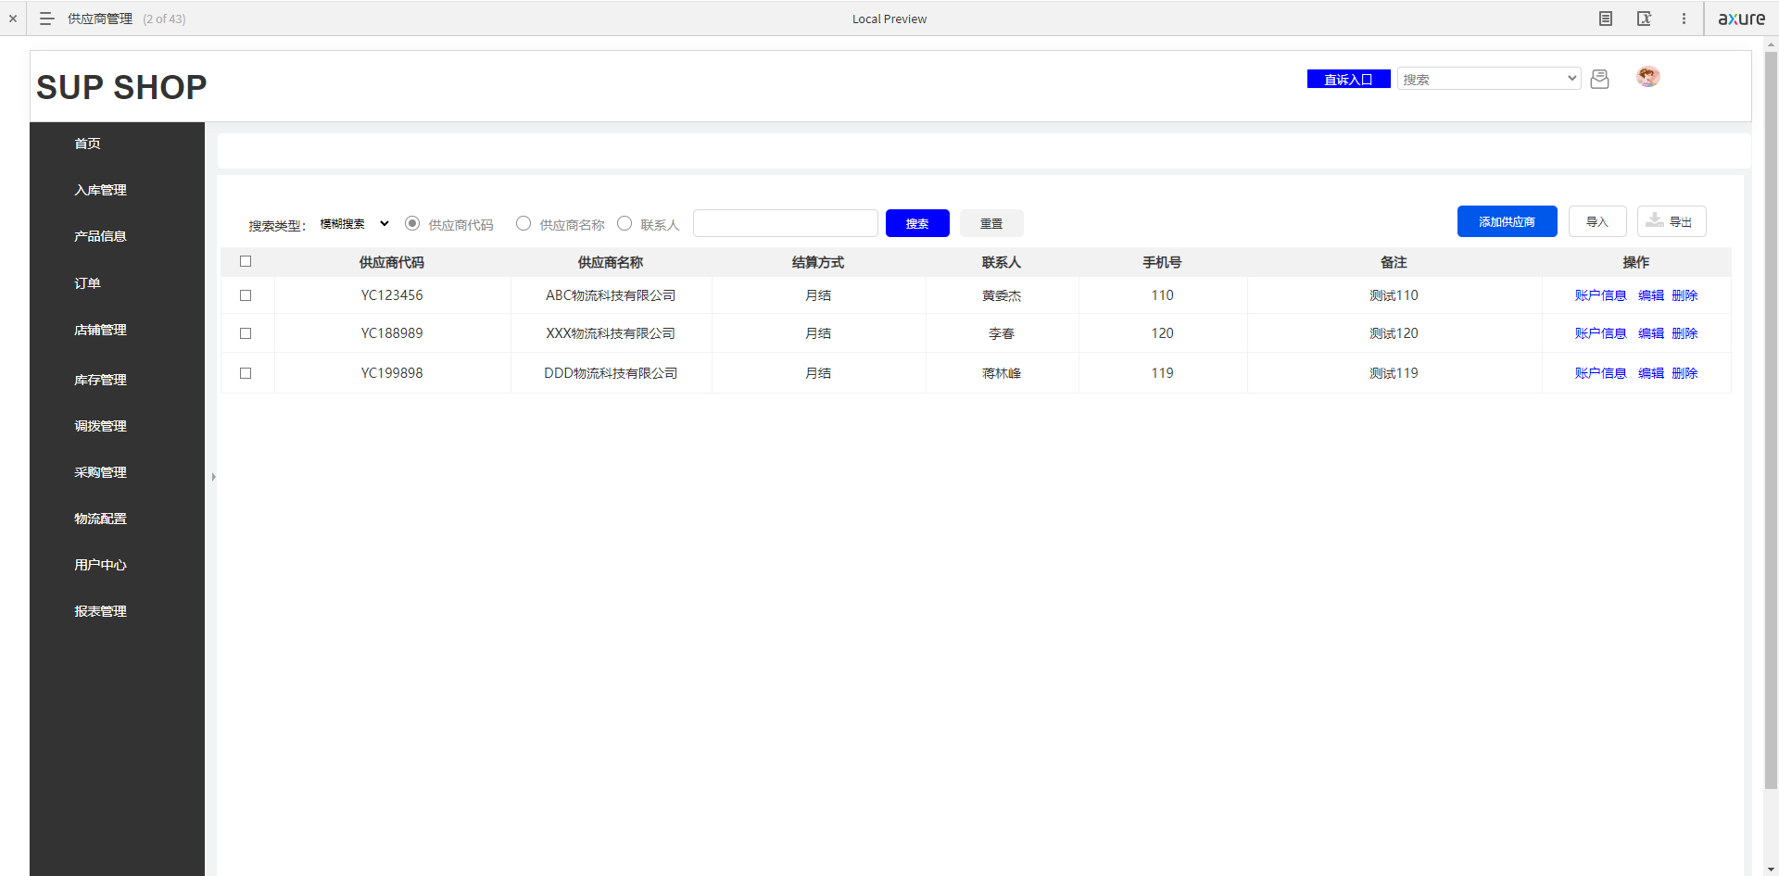
Task: Click the Axure logo
Action: [x=1742, y=19]
